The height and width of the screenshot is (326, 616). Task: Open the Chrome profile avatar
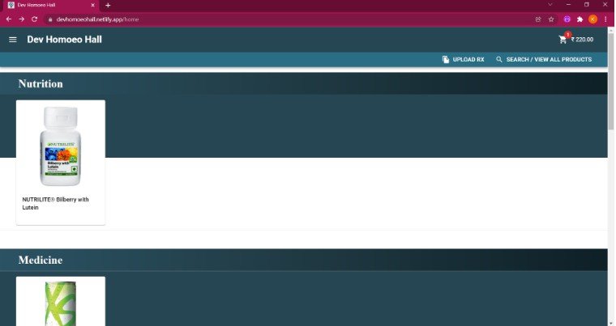pyautogui.click(x=592, y=19)
